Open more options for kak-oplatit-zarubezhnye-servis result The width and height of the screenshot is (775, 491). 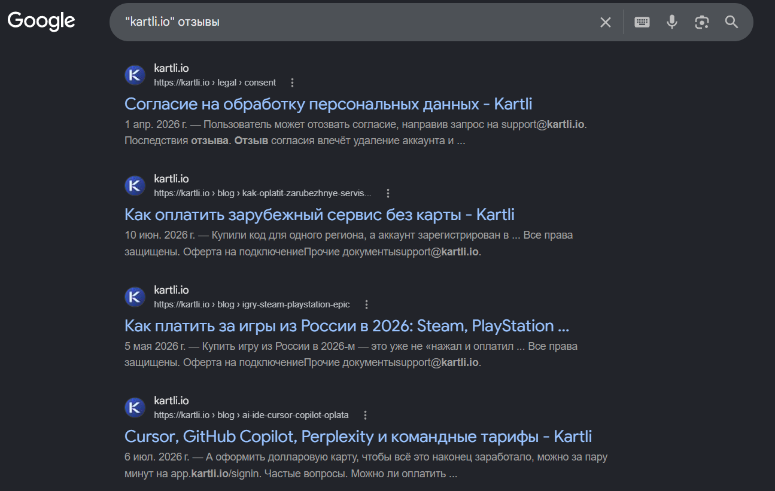tap(388, 193)
